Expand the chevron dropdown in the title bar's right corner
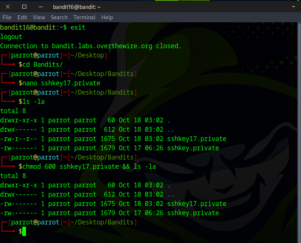This screenshot has height=243, width=301. pos(294,7)
